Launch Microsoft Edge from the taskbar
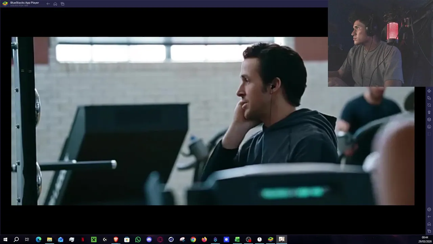The image size is (433, 244). [x=39, y=240]
